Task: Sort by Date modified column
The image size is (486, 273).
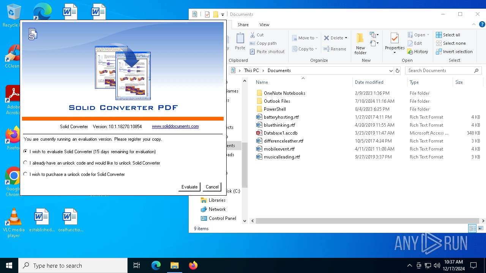Action: click(x=369, y=82)
